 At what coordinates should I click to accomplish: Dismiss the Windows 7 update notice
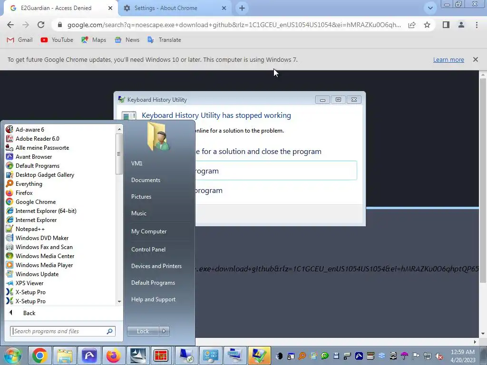click(475, 59)
